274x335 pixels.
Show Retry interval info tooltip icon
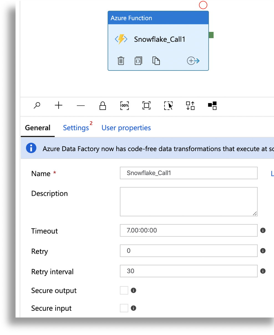point(263,271)
